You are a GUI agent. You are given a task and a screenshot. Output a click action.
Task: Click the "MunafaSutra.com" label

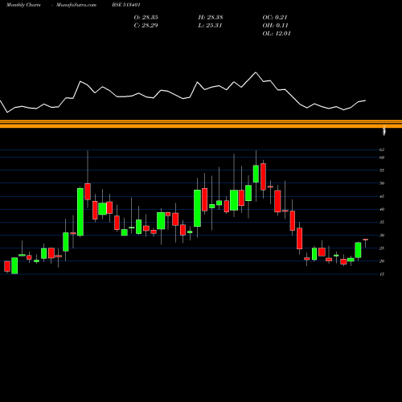pyautogui.click(x=76, y=5)
